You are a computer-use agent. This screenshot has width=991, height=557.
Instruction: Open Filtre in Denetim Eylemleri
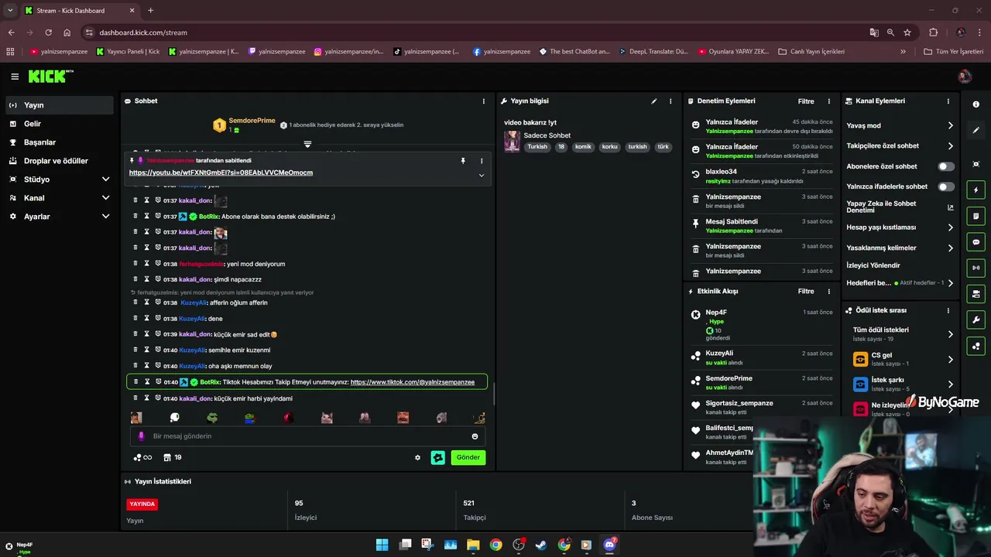(x=806, y=101)
